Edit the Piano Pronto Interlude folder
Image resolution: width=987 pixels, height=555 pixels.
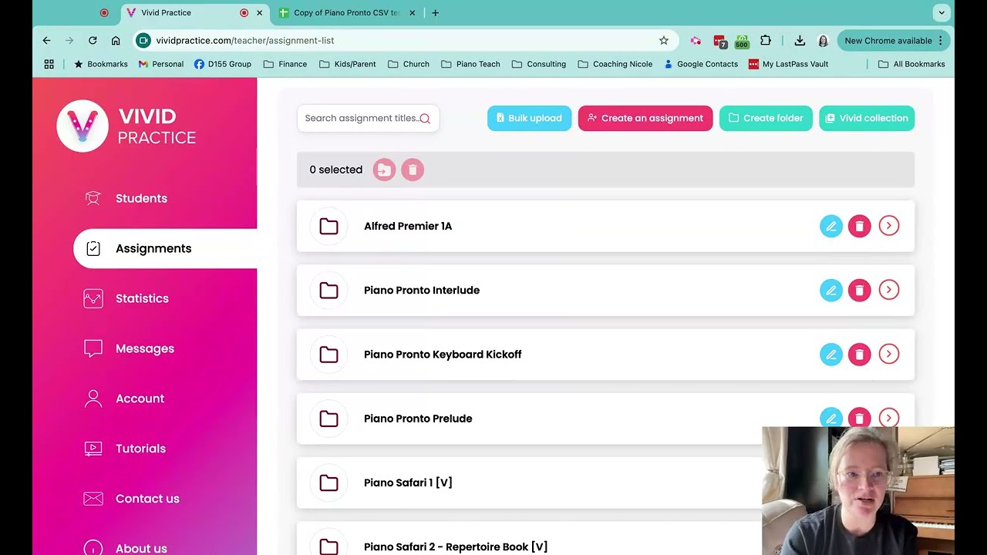(x=831, y=290)
